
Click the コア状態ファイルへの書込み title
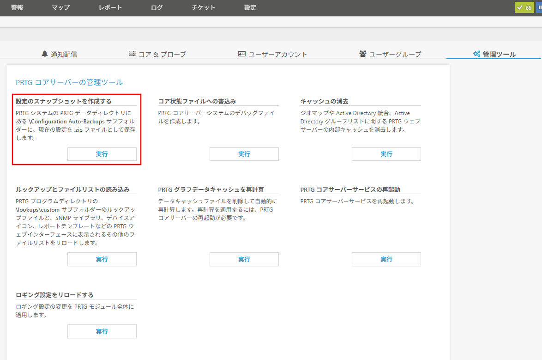pyautogui.click(x=197, y=101)
